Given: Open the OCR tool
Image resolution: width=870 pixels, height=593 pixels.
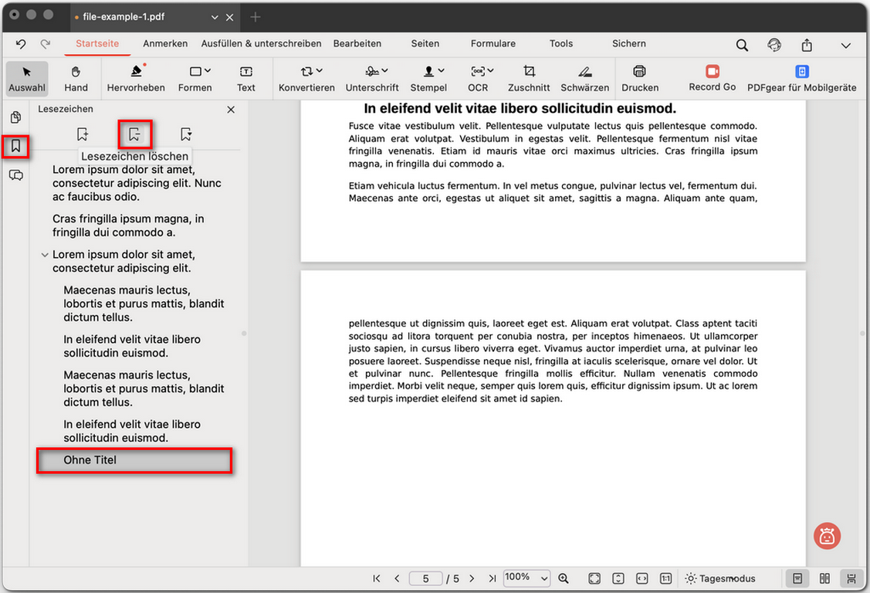Looking at the screenshot, I should click(x=478, y=78).
